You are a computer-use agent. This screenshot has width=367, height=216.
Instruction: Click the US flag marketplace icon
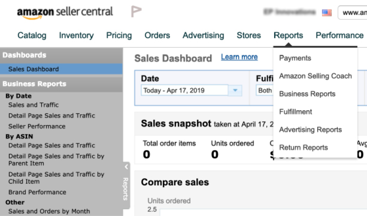[x=326, y=12]
